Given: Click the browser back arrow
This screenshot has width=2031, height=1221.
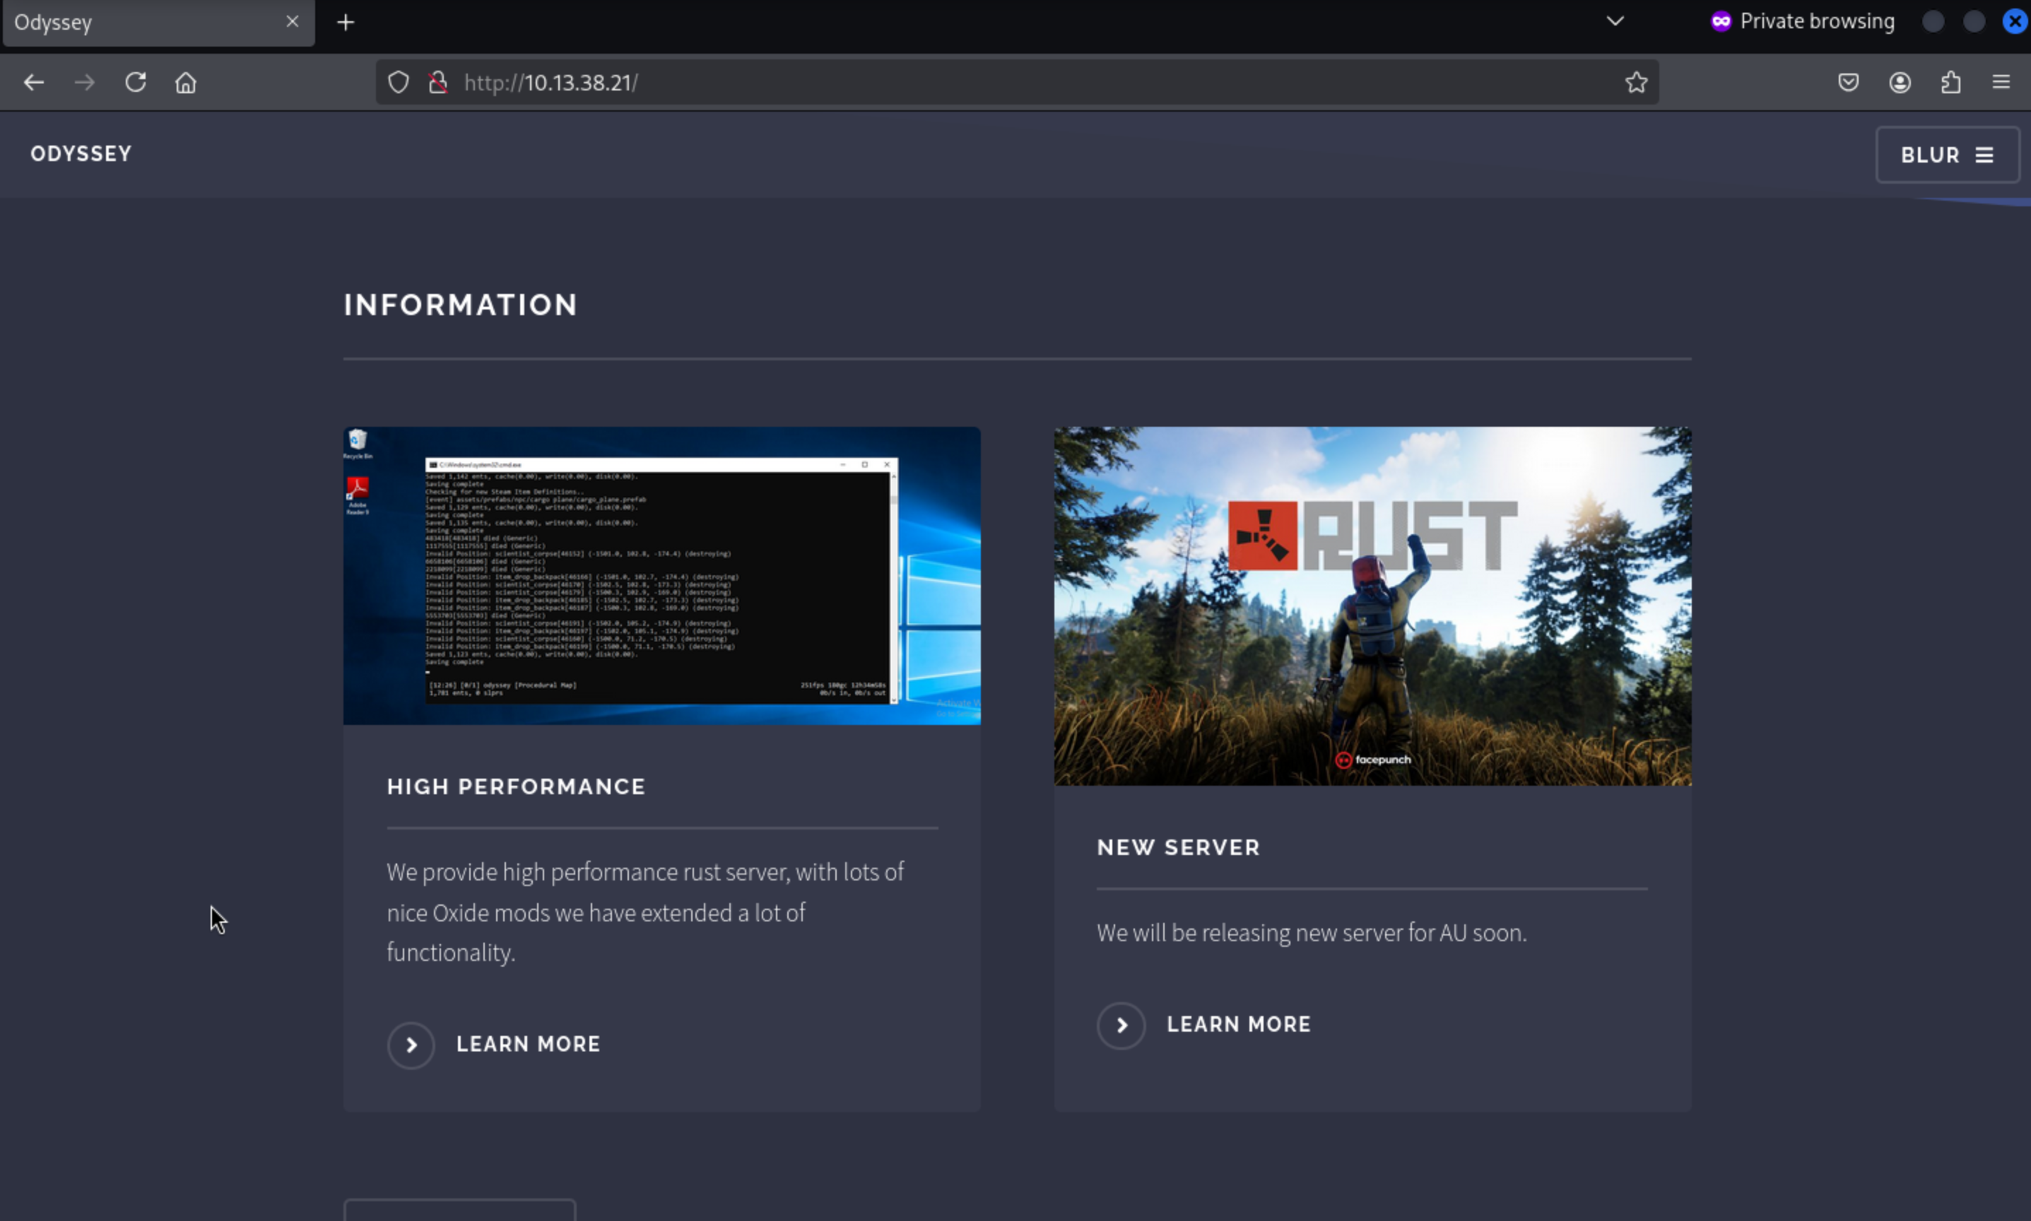Looking at the screenshot, I should coord(34,82).
